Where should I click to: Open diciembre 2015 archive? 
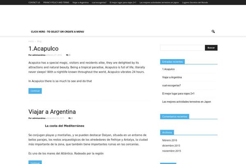pyautogui.click(x=171, y=146)
